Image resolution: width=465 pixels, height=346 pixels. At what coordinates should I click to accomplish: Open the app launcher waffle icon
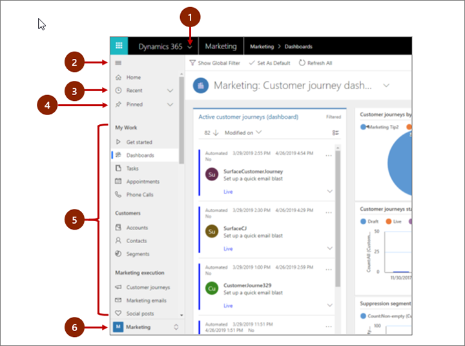119,46
